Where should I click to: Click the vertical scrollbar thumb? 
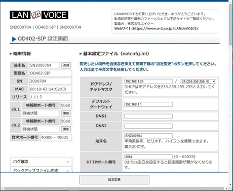[230, 24]
